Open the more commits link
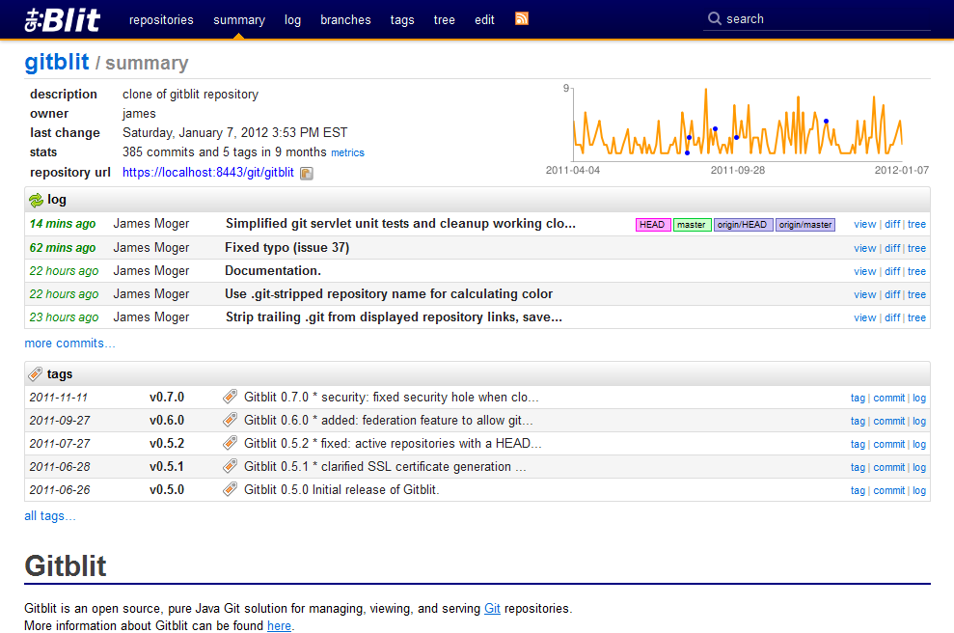 (69, 344)
